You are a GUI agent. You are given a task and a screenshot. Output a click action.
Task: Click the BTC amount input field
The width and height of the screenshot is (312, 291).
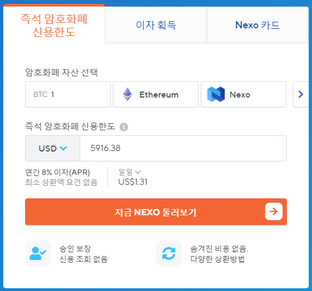[68, 94]
